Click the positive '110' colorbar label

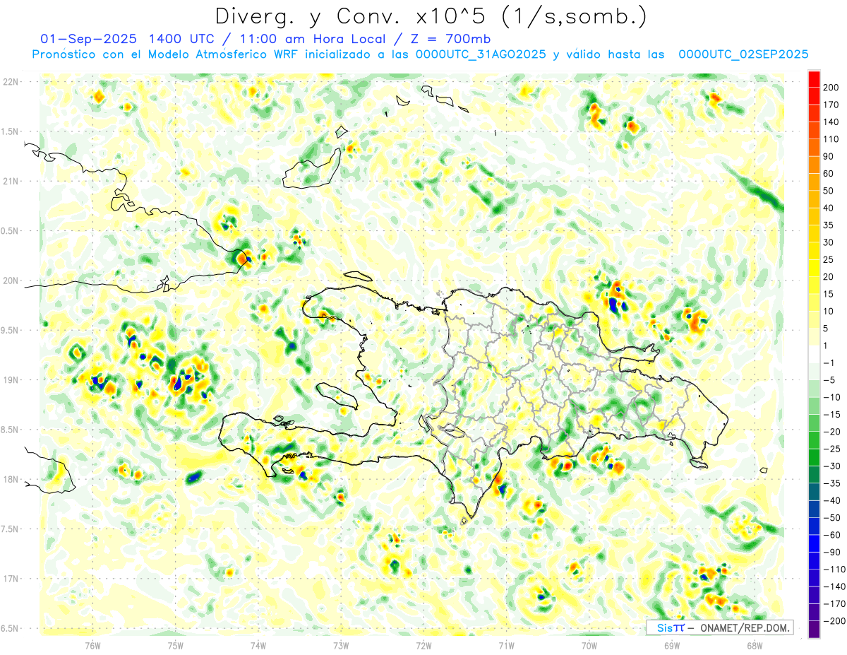coord(832,139)
